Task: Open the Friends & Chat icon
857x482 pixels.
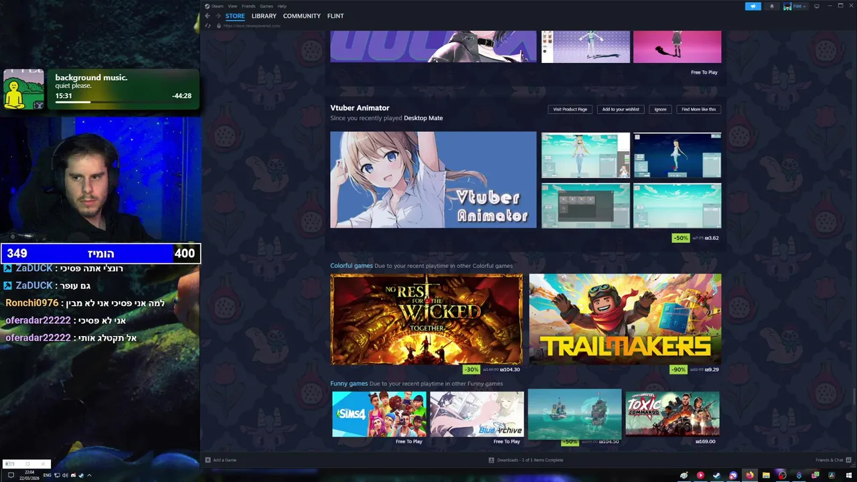Action: point(848,460)
